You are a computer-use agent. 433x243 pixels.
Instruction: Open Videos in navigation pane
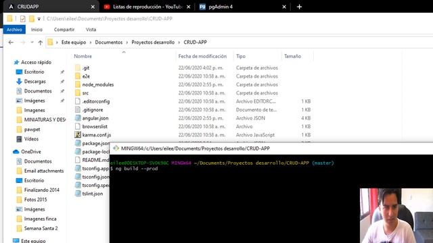pos(31,139)
